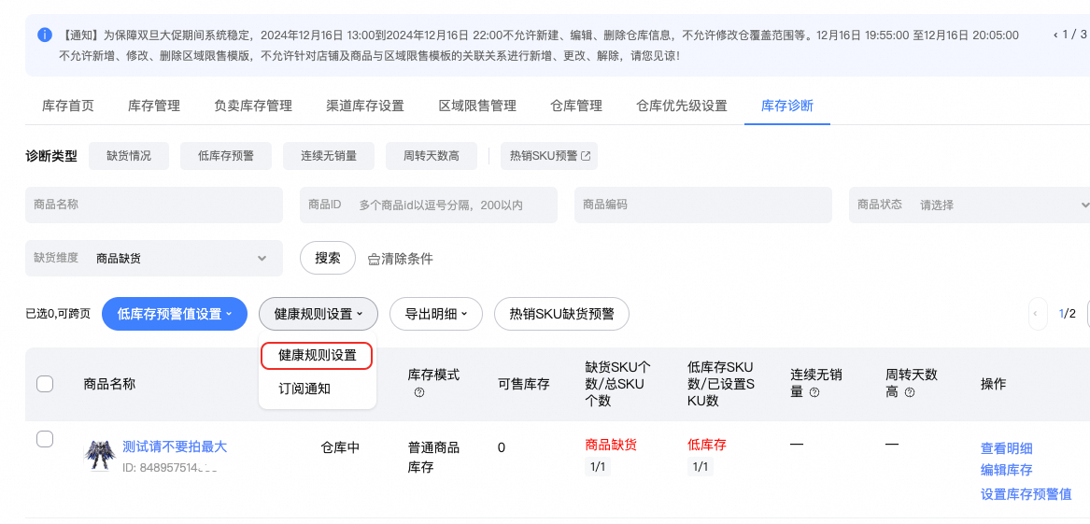Click 热销SKU缺货预警 button
This screenshot has height=524, width=1090.
561,314
